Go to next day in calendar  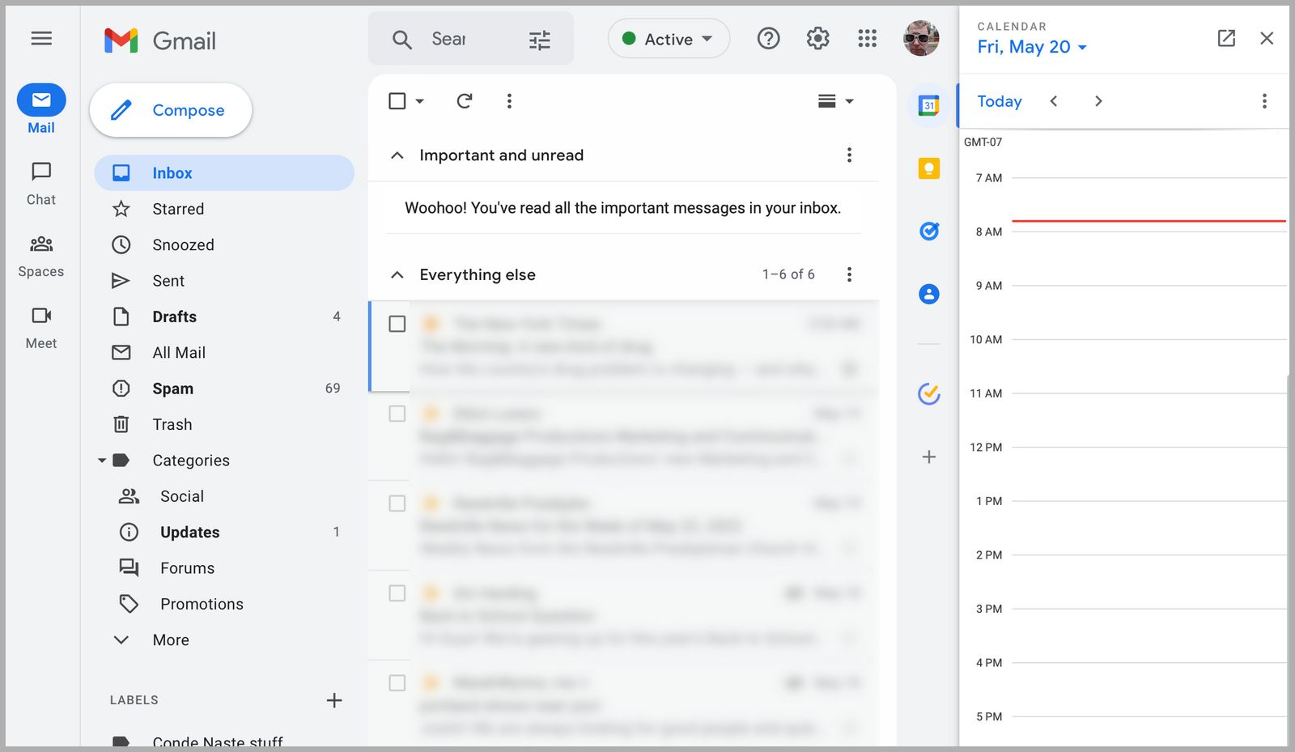point(1098,101)
